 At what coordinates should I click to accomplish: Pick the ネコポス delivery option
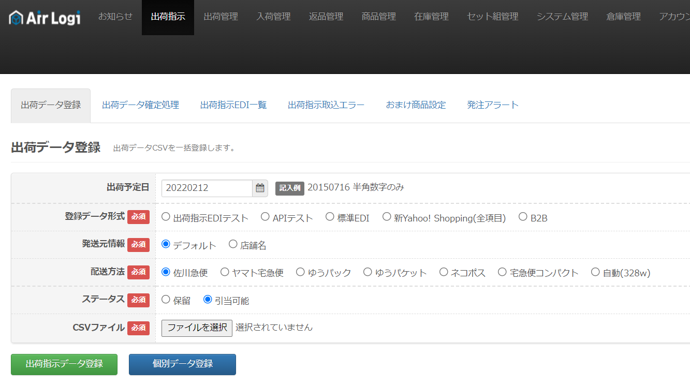[444, 272]
